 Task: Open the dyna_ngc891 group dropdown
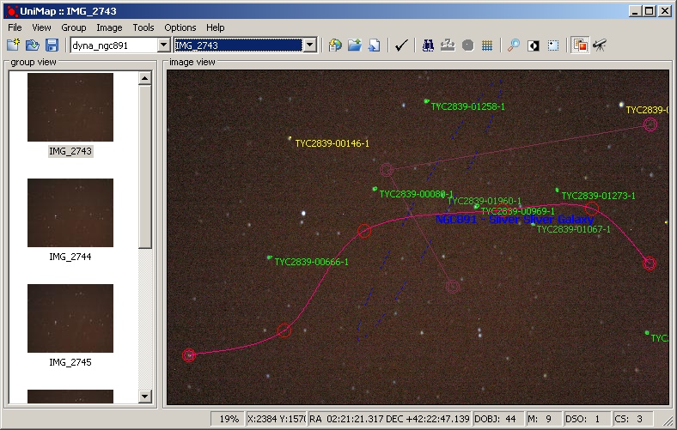click(163, 45)
